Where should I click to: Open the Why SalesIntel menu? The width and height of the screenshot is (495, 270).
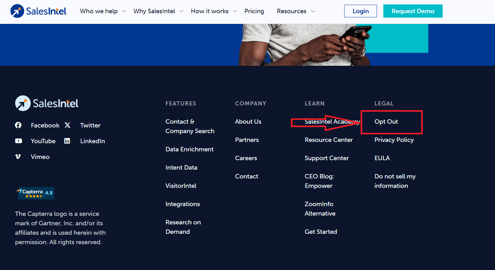point(154,11)
